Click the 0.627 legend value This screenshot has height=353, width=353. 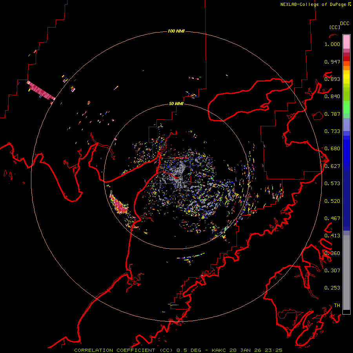(332, 166)
